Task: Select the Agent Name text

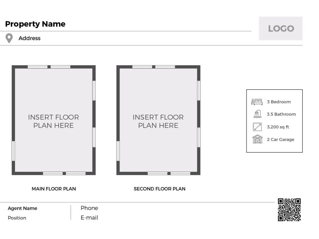Action: coord(23,208)
